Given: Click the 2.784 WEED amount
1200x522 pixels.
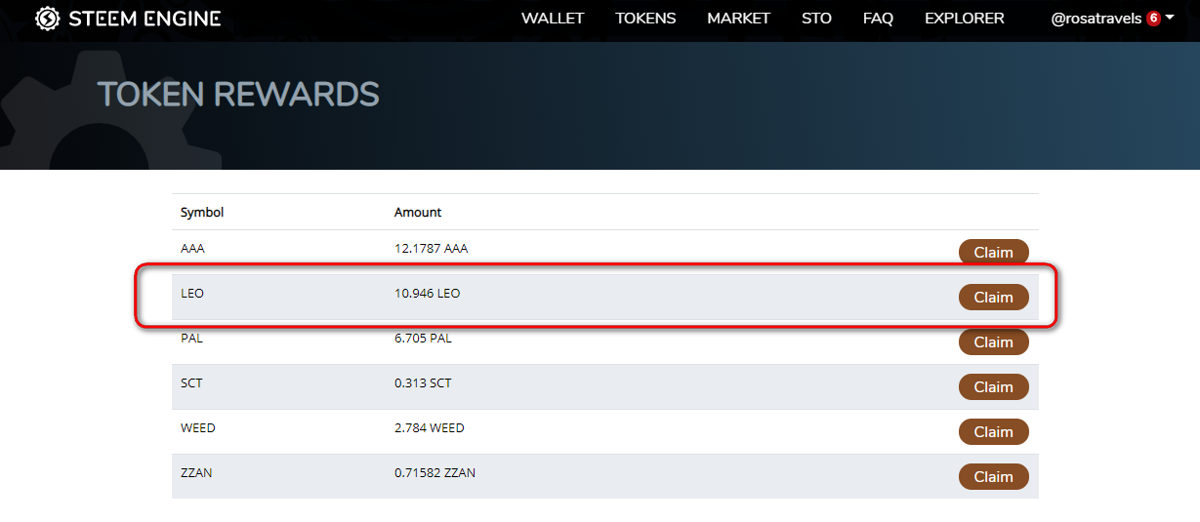Looking at the screenshot, I should click(430, 428).
